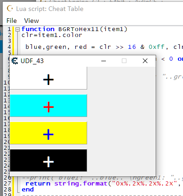183x196 pixels.
Task: Click the UDF_43 title bar text
Action: coord(32,61)
